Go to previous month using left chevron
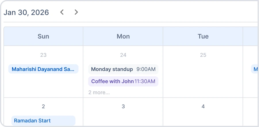The width and height of the screenshot is (259, 127). click(x=62, y=12)
